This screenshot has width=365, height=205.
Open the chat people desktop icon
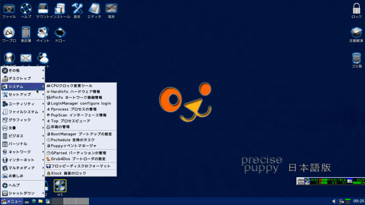coord(43,58)
